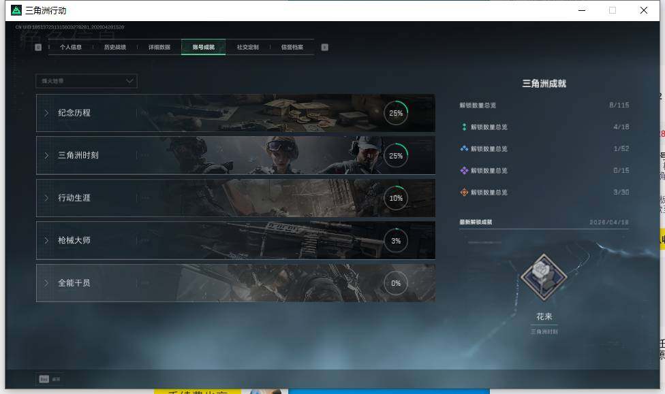Click the 2026/04/18 unlock date
The width and height of the screenshot is (665, 394).
(x=609, y=222)
